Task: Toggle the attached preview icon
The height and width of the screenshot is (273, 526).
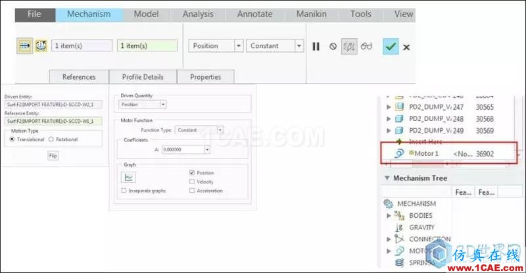Action: click(x=349, y=46)
